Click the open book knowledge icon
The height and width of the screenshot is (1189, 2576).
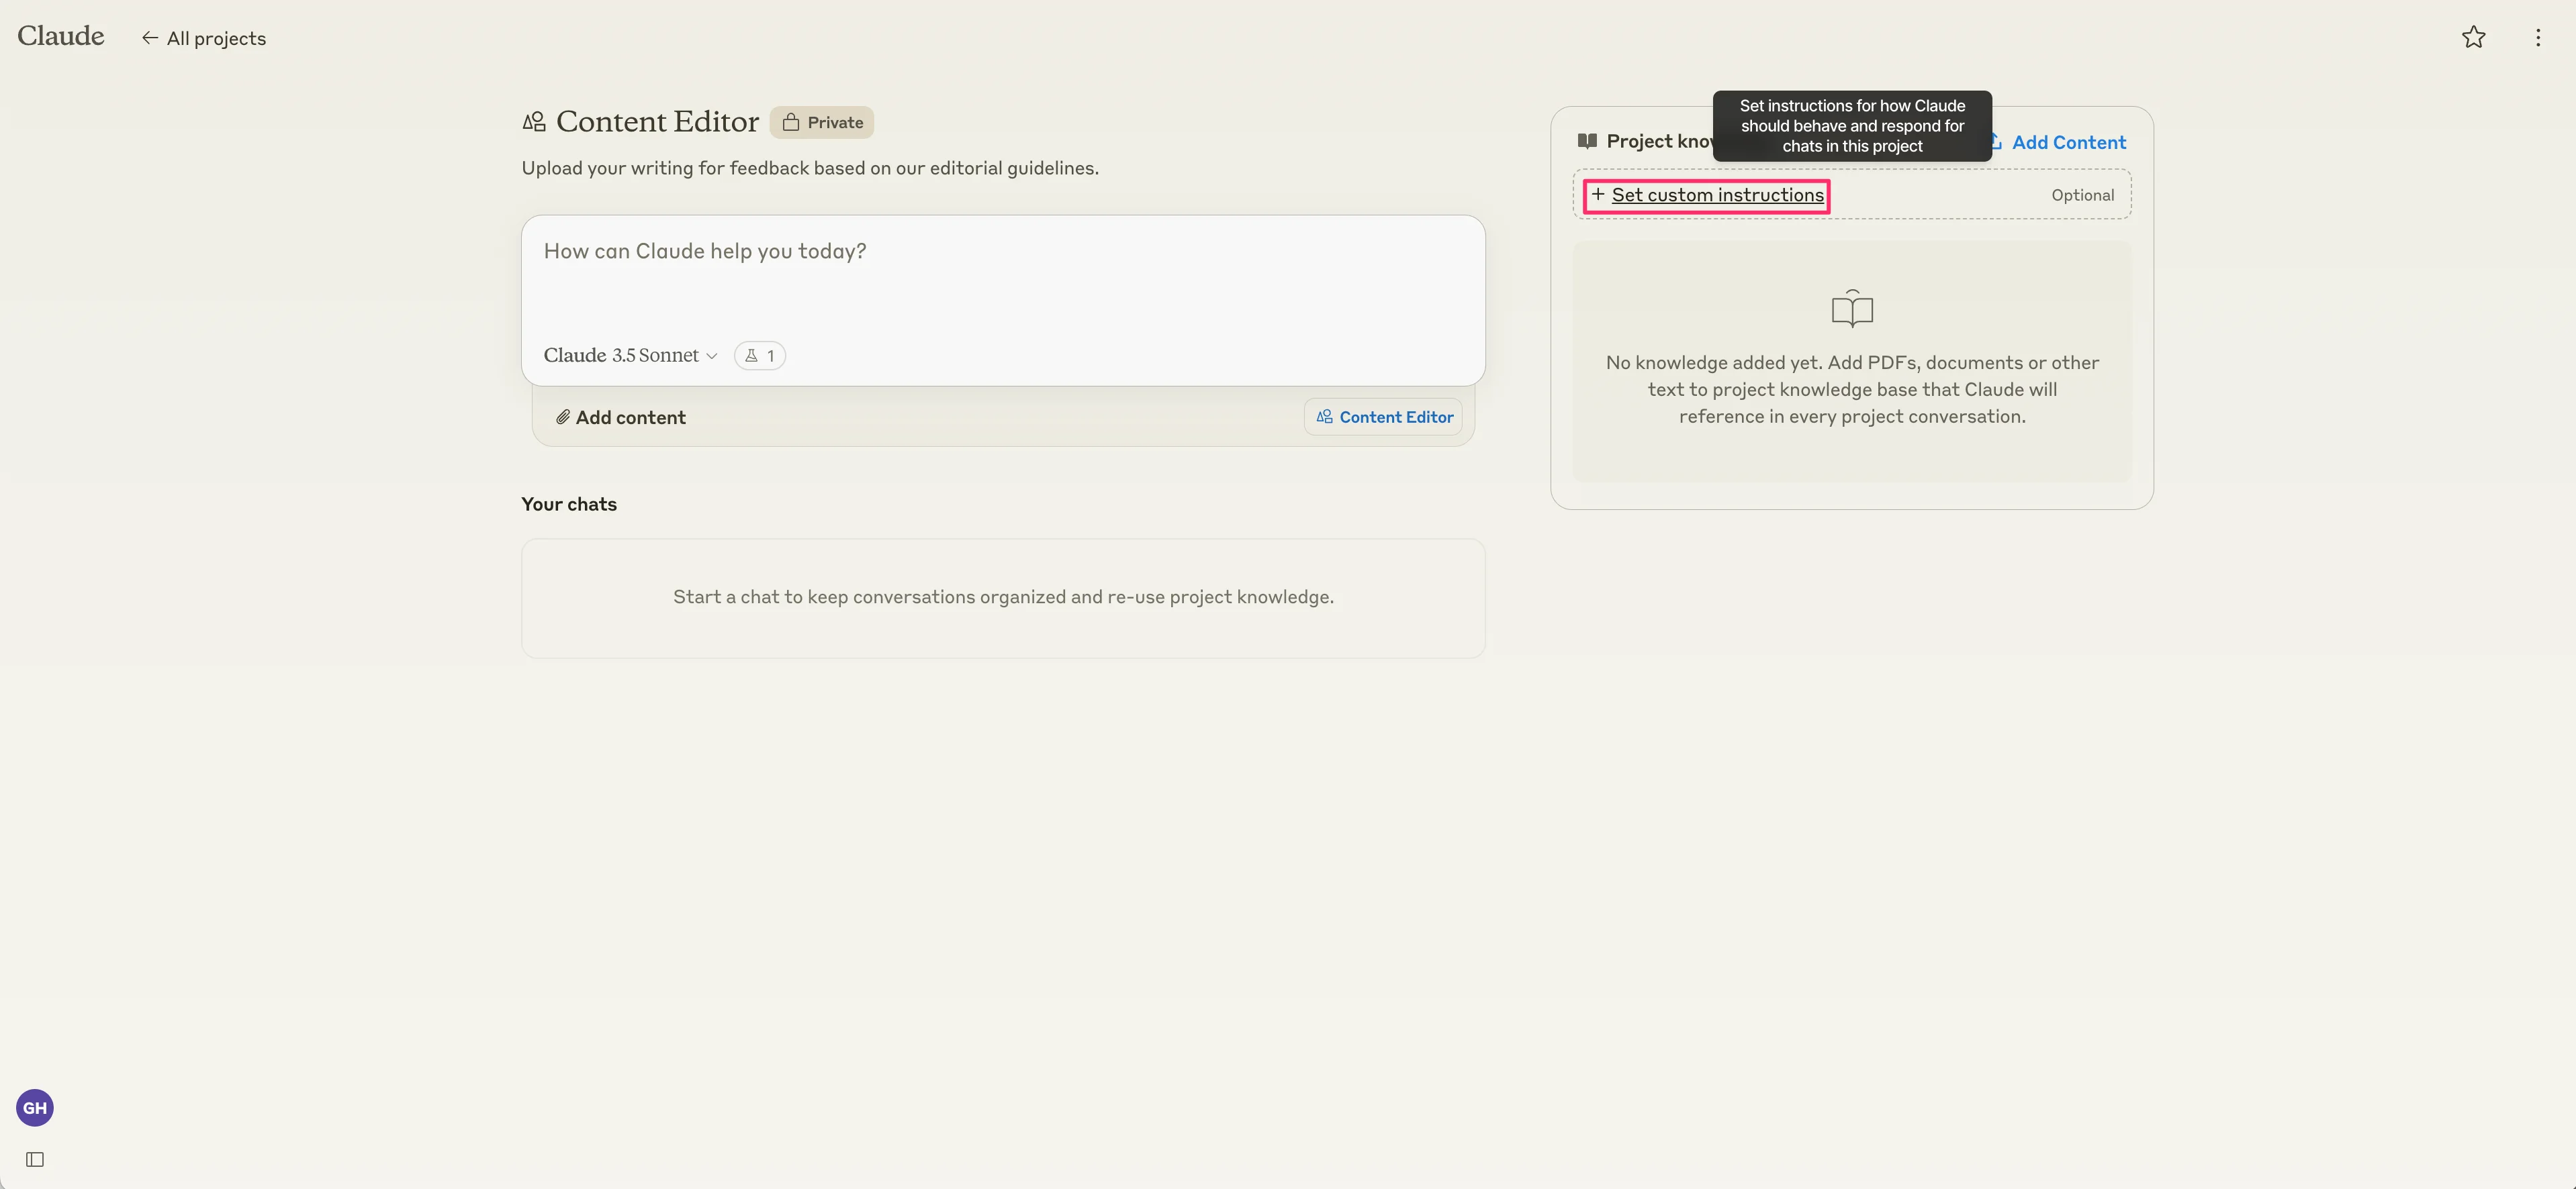[x=1852, y=309]
